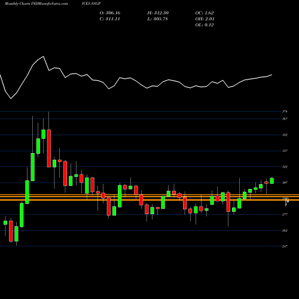The image size is (299, 299).
Task: Select the "ICES SSGP" symbol label
Action: pyautogui.click(x=91, y=4)
